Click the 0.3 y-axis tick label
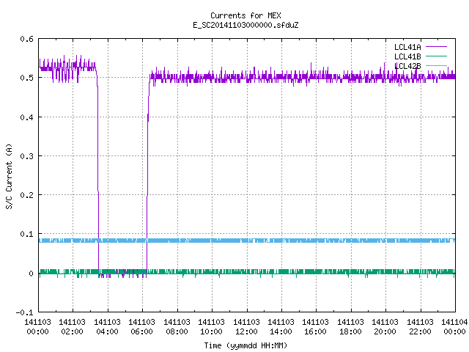Screen dimensions: 469x352 (x=26, y=156)
